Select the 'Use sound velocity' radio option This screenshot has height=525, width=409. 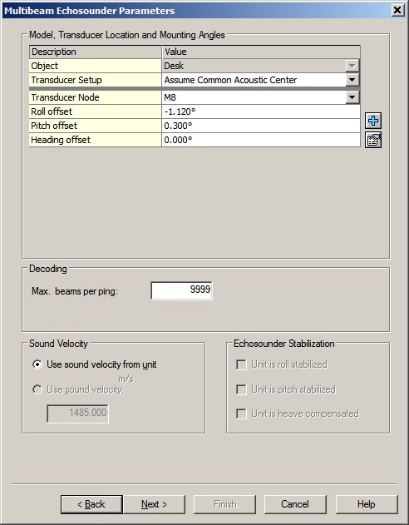(37, 389)
